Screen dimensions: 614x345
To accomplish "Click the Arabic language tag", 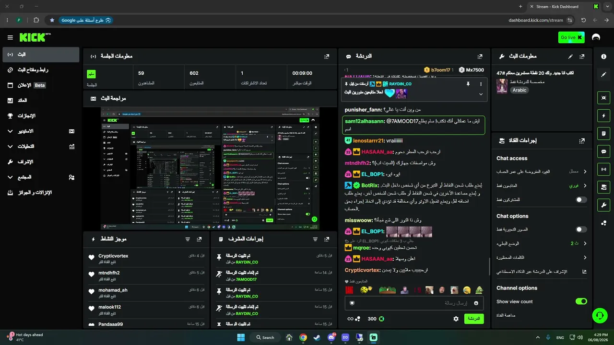I will [519, 90].
